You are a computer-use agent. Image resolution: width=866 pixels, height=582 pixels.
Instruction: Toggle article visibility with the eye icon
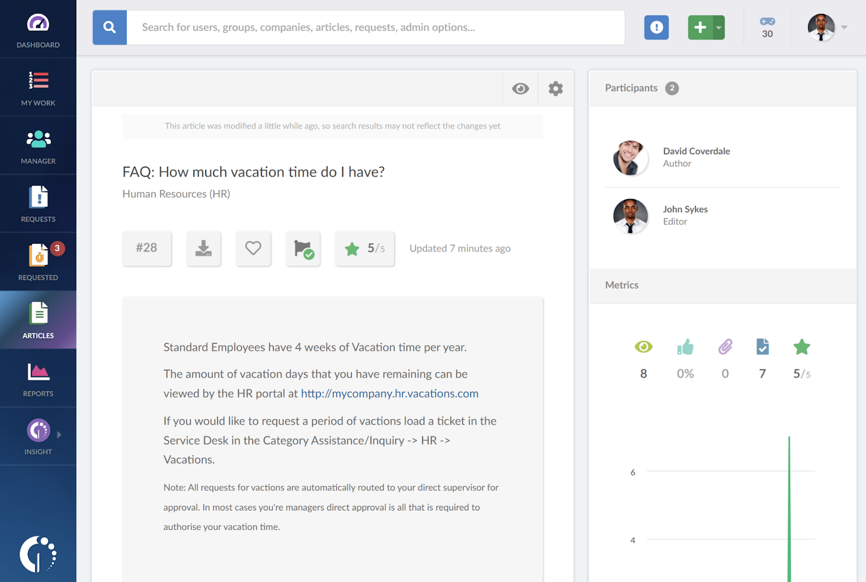pos(520,88)
